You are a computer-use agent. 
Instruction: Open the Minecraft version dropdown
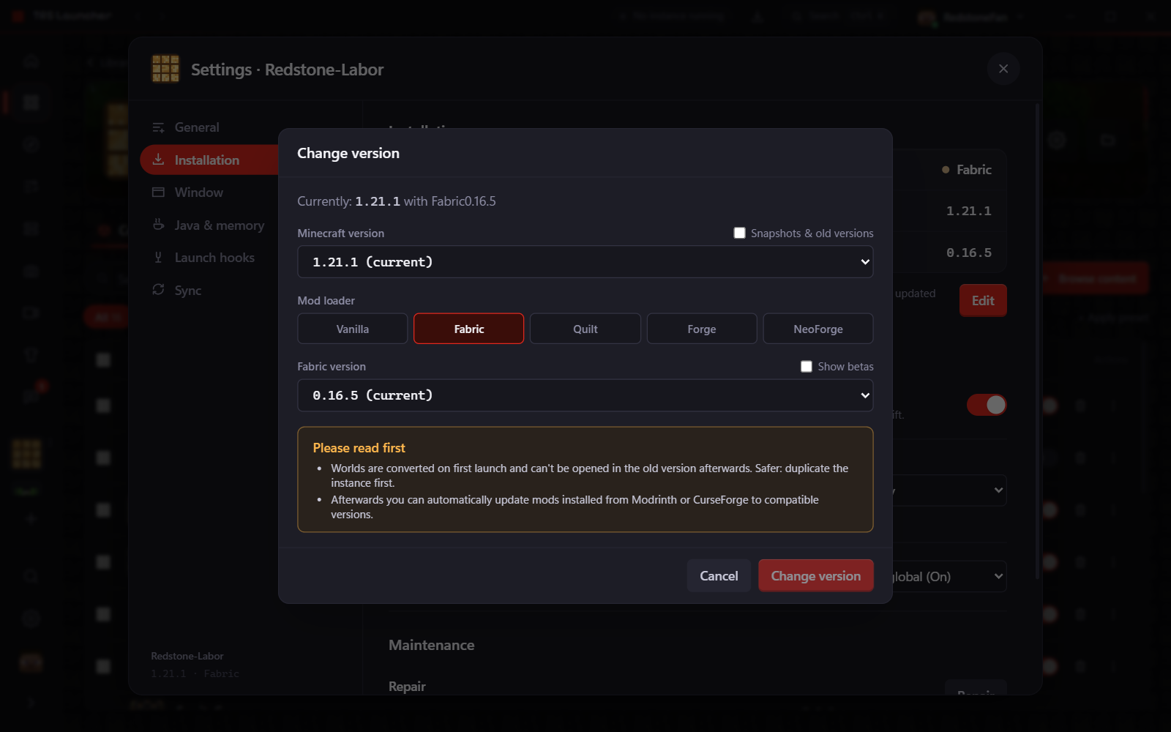[585, 261]
